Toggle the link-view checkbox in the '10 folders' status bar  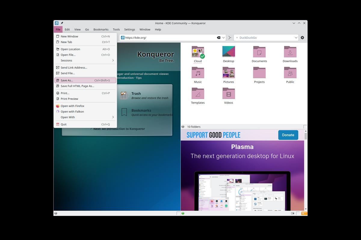click(x=305, y=127)
